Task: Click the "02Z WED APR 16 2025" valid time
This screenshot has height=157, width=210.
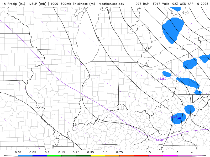Action: tap(190, 4)
